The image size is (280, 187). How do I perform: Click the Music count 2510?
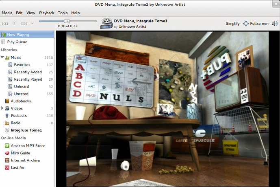[x=49, y=57]
